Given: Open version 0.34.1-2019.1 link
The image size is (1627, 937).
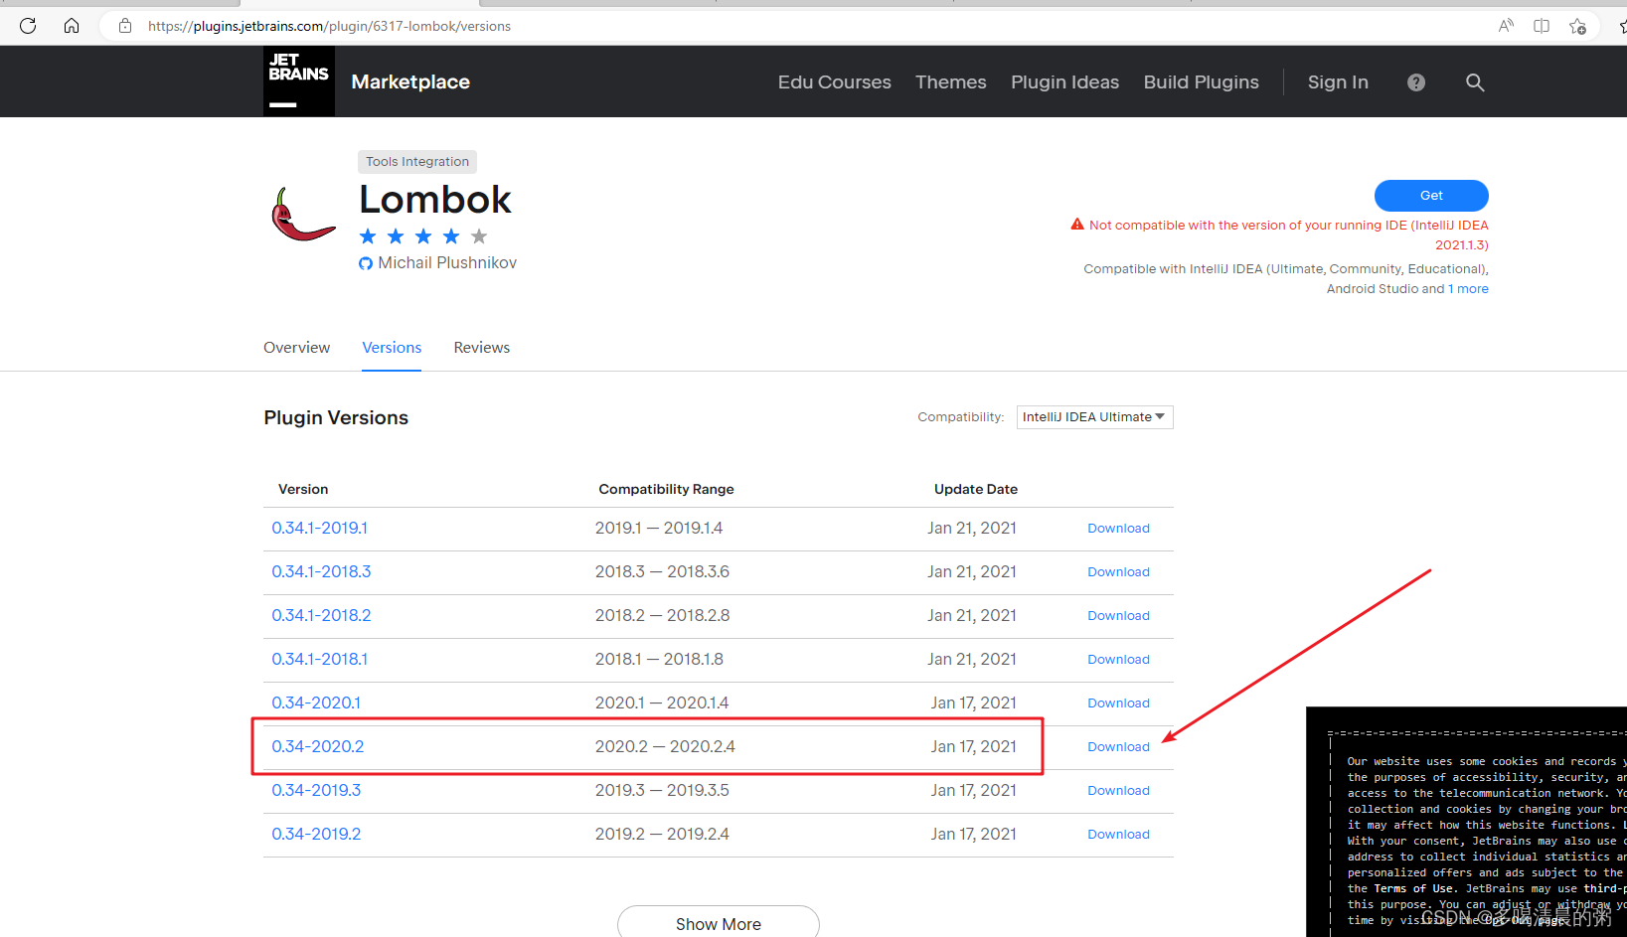Looking at the screenshot, I should [x=320, y=529].
